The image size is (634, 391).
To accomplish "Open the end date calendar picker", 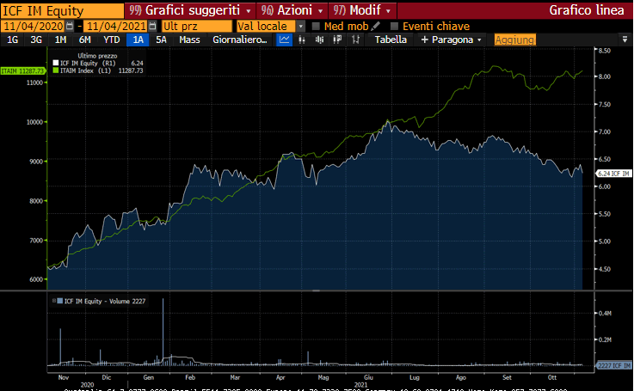I will (x=152, y=27).
